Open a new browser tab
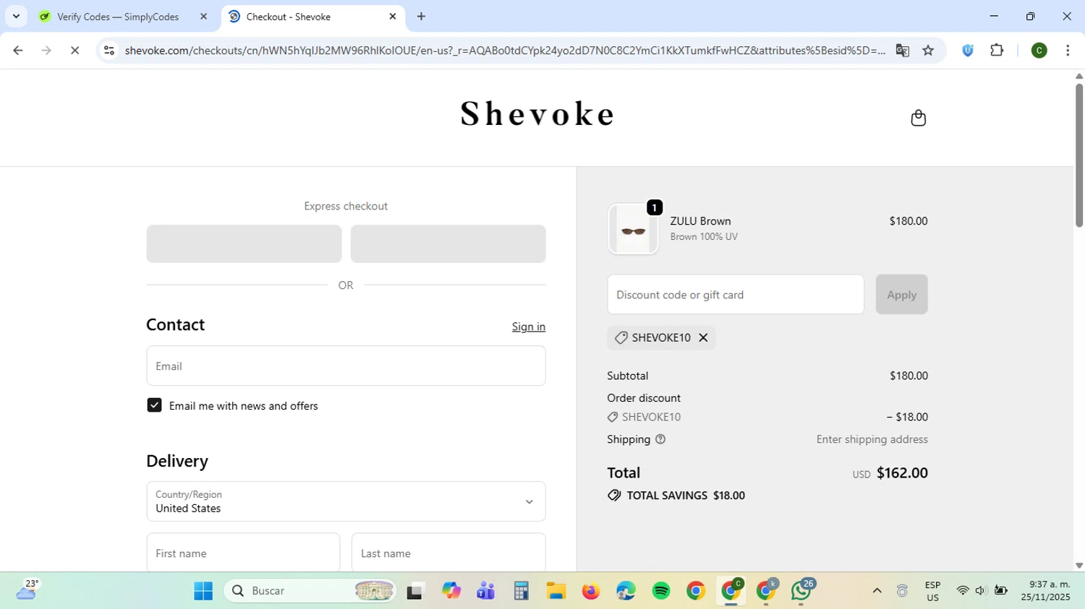Image resolution: width=1085 pixels, height=609 pixels. (421, 17)
